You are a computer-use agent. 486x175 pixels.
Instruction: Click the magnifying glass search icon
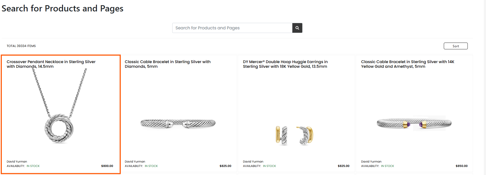pyautogui.click(x=297, y=28)
